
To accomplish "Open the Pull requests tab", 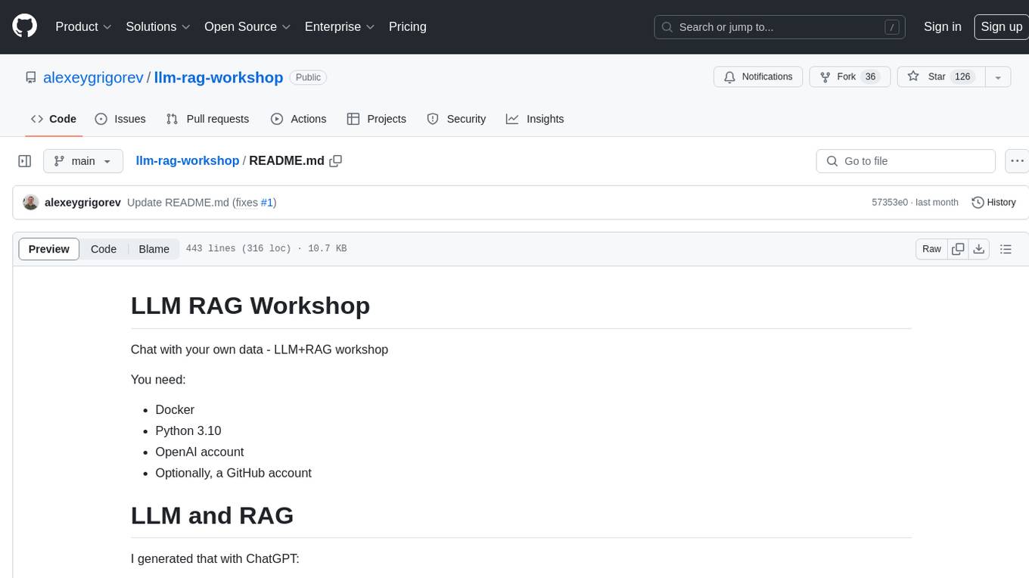I will [207, 119].
